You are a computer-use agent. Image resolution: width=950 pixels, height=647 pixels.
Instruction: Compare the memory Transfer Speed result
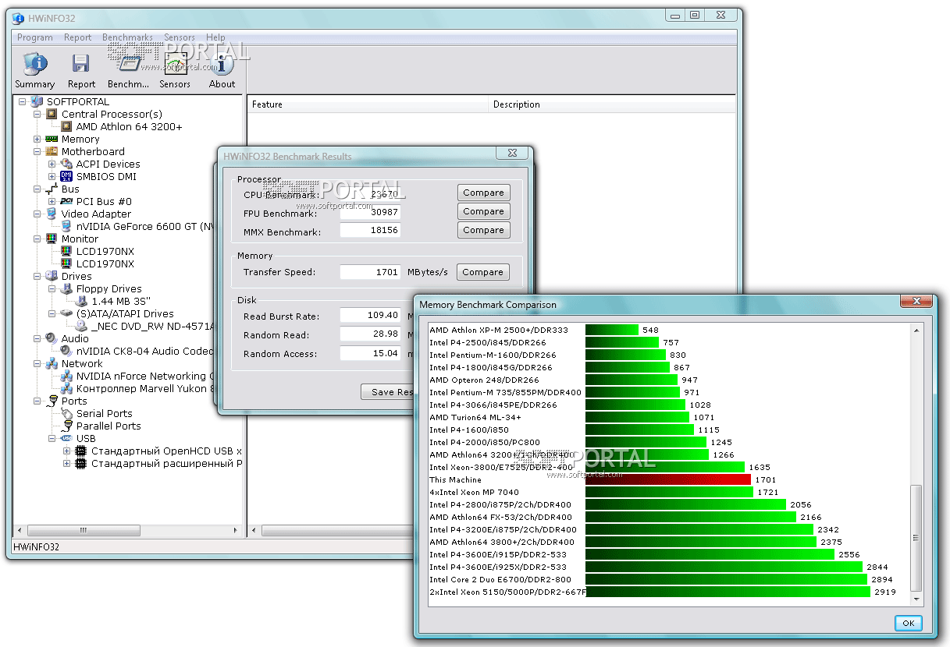[484, 272]
